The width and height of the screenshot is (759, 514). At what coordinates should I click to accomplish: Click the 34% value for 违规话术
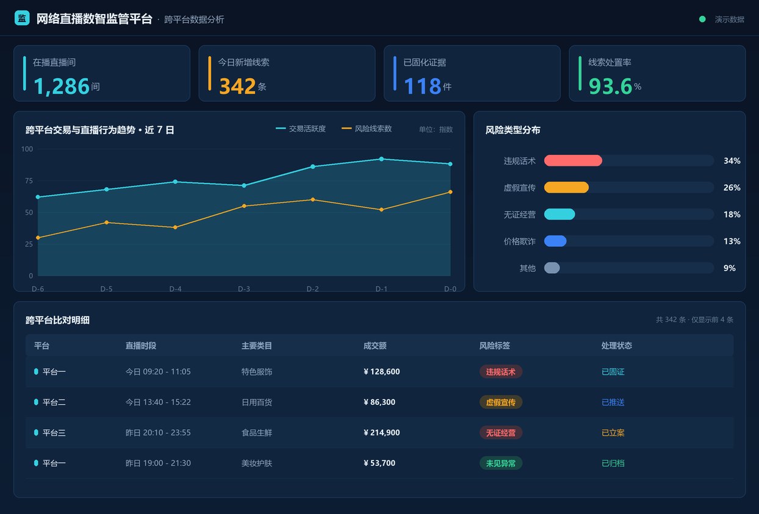[732, 161]
